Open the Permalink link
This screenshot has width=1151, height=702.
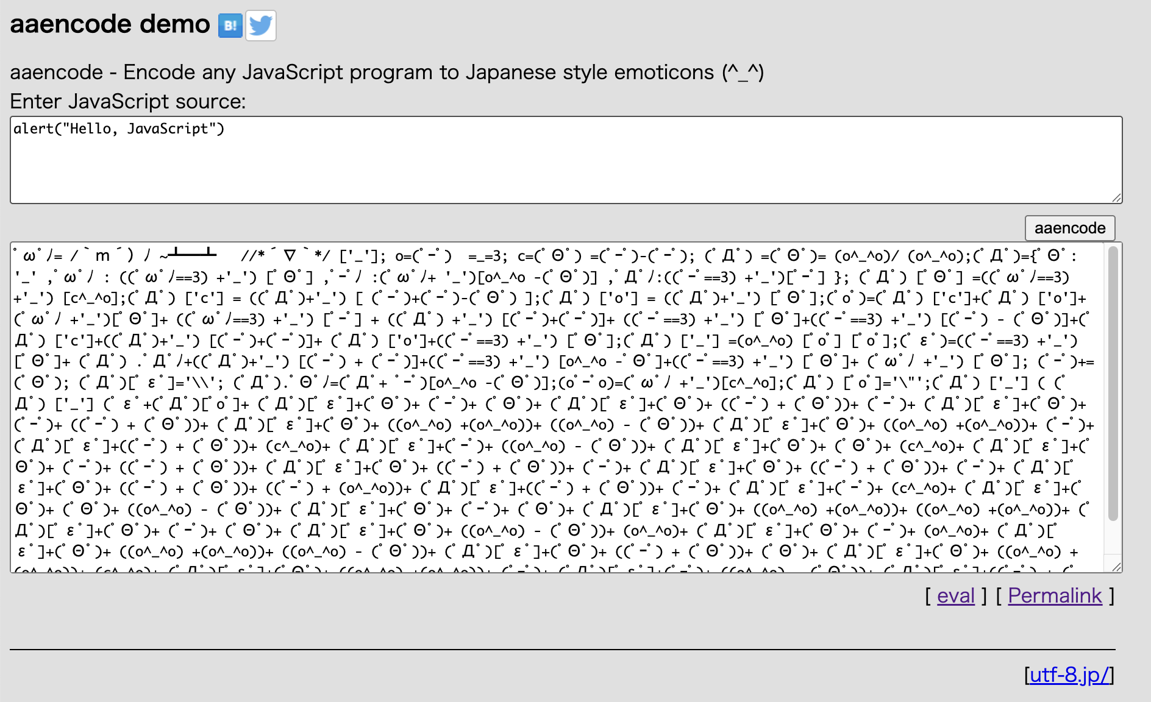click(x=1055, y=595)
